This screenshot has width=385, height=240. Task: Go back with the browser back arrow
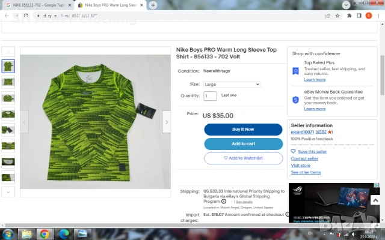(7, 16)
